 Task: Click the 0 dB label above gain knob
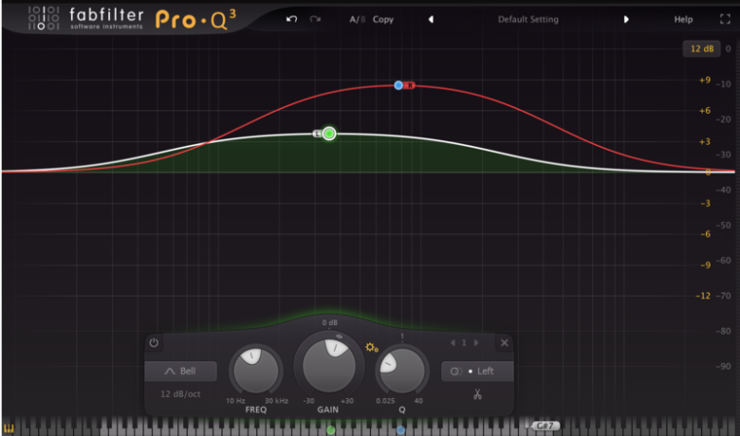pos(329,322)
